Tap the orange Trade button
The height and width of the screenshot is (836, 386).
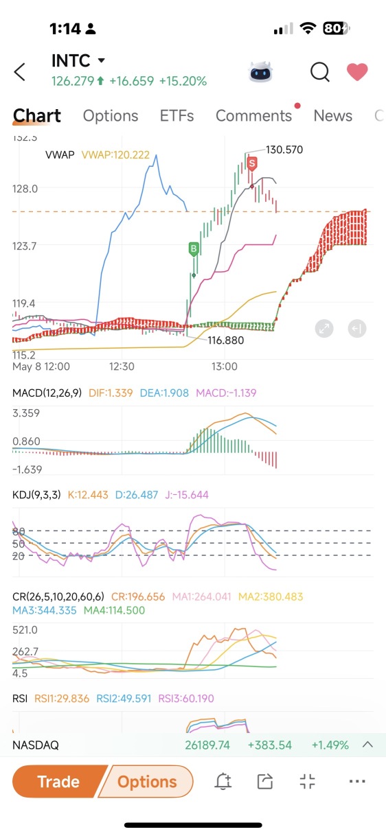click(58, 782)
